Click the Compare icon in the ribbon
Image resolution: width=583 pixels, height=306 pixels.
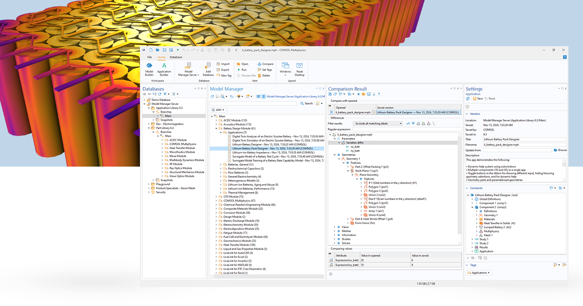tap(259, 64)
